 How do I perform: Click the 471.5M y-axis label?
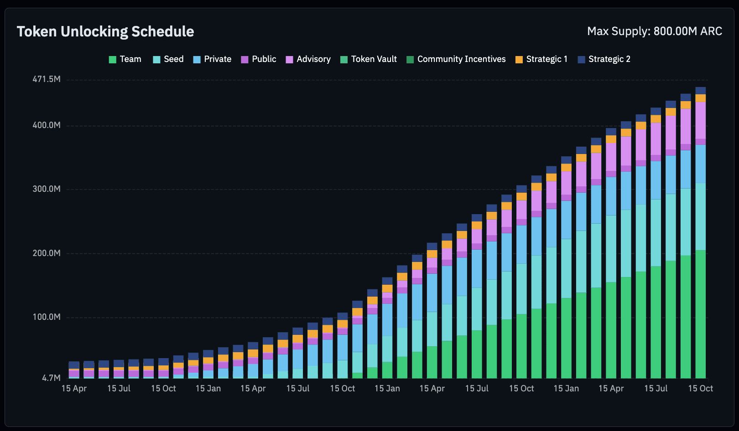[x=47, y=79]
